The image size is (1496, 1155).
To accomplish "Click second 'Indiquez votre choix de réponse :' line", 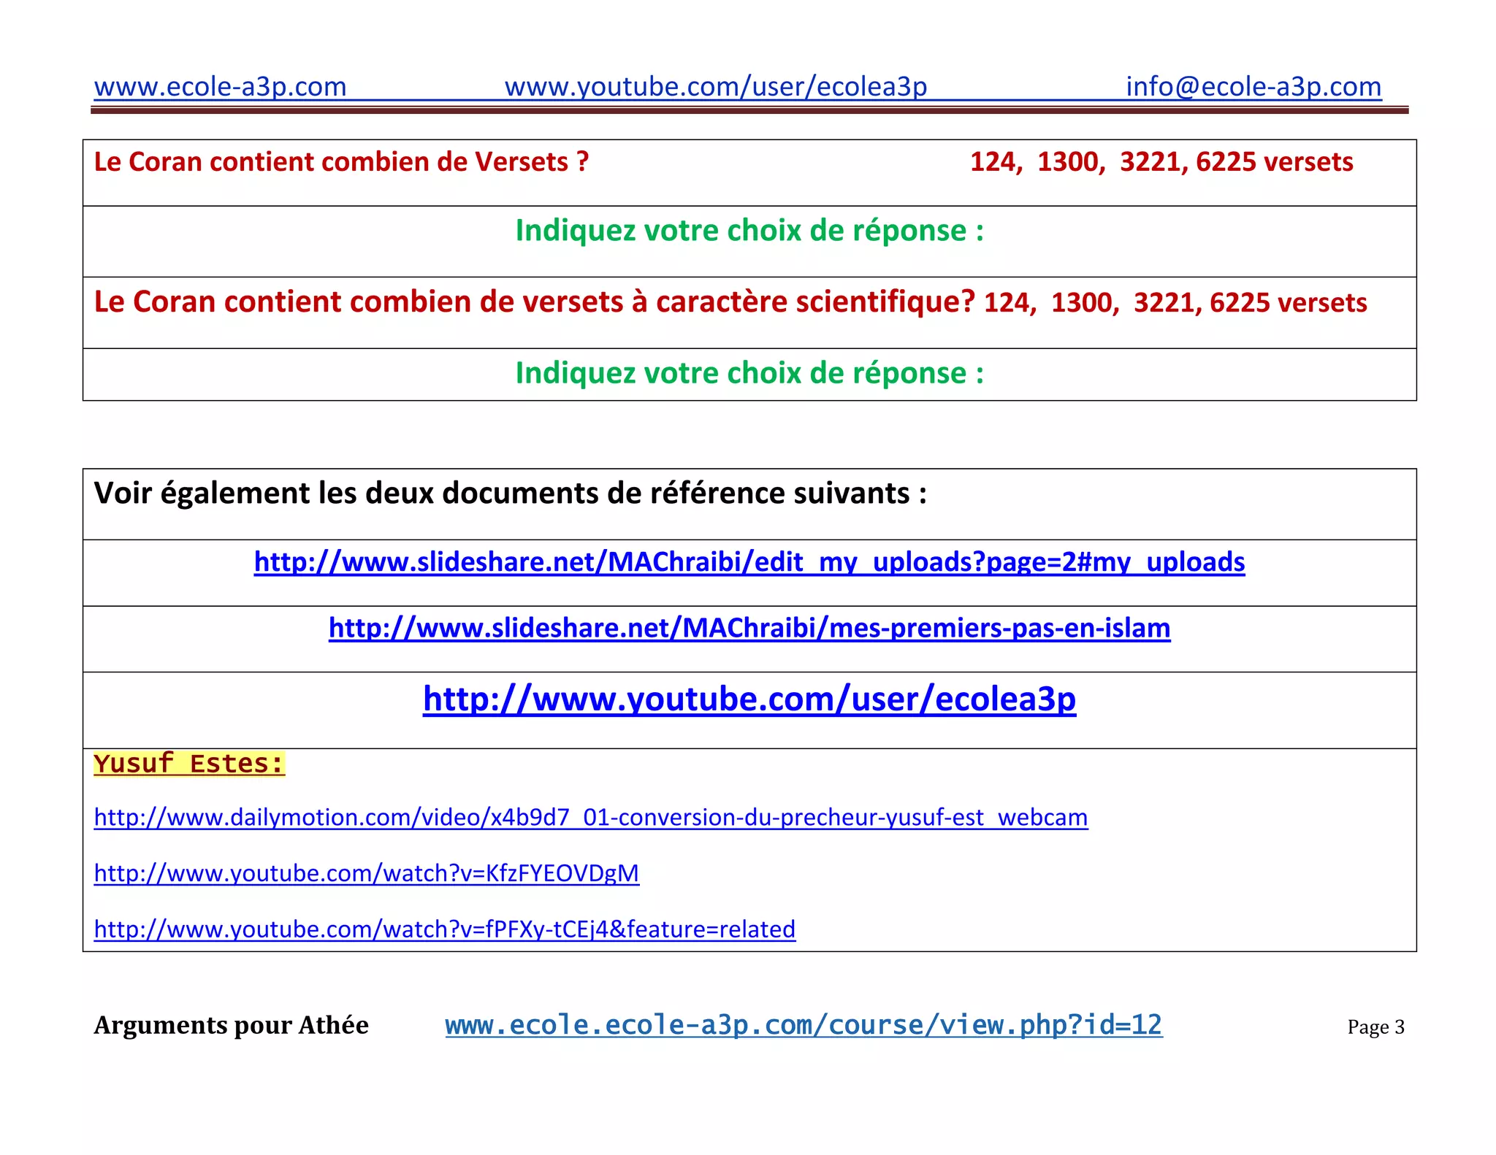I will 749,373.
